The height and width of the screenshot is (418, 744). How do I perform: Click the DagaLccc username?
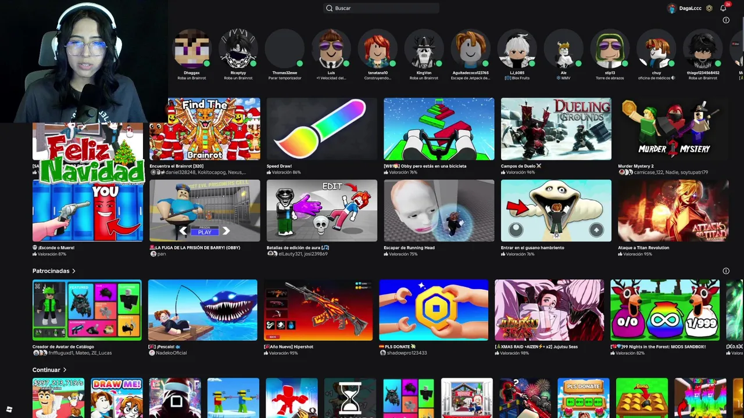click(x=690, y=8)
